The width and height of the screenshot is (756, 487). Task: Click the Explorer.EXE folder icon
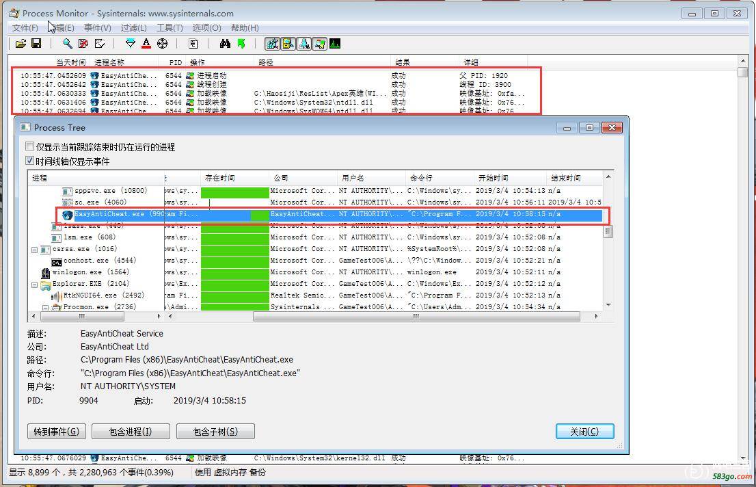(x=46, y=285)
